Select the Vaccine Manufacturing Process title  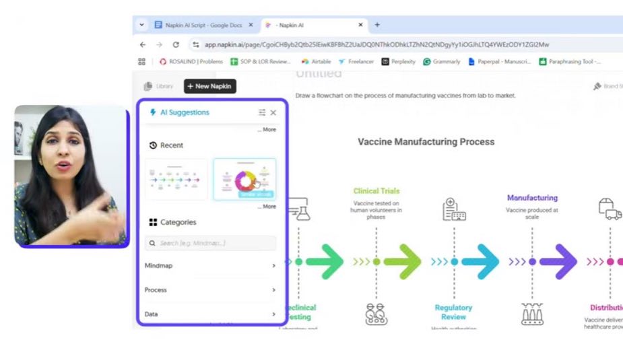[x=426, y=142]
